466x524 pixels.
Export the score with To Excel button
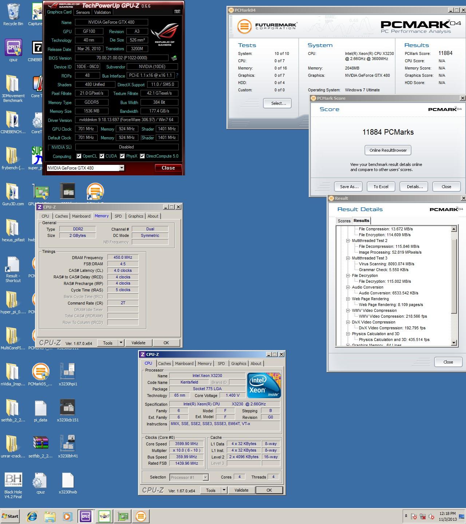pos(381,187)
